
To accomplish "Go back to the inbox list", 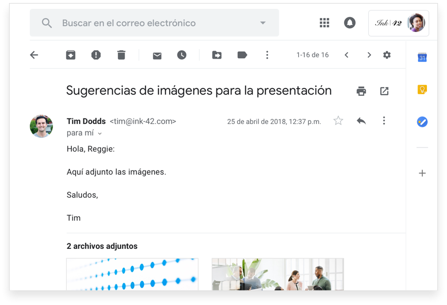I will coord(34,55).
